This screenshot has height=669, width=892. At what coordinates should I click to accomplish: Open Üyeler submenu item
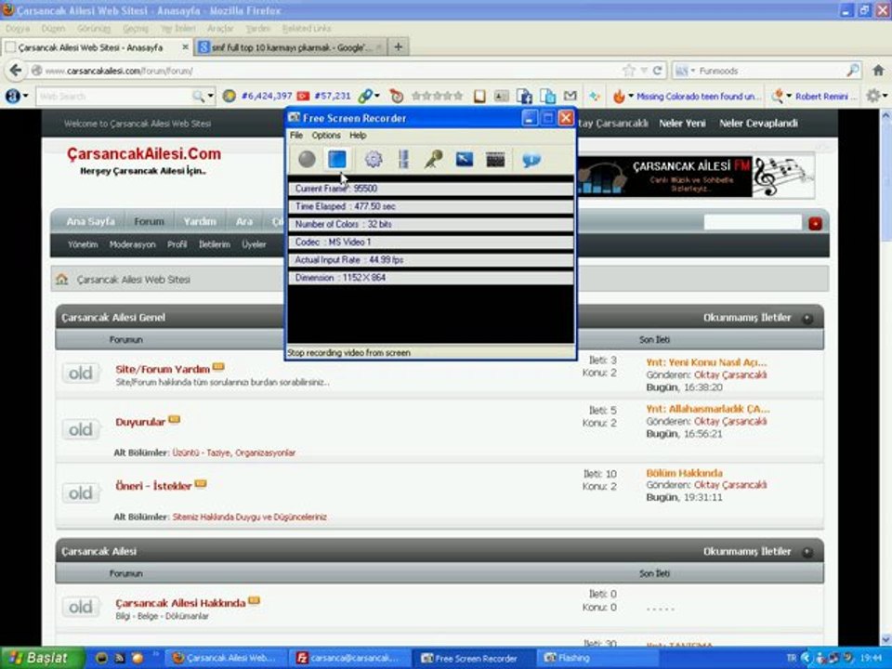tap(254, 244)
